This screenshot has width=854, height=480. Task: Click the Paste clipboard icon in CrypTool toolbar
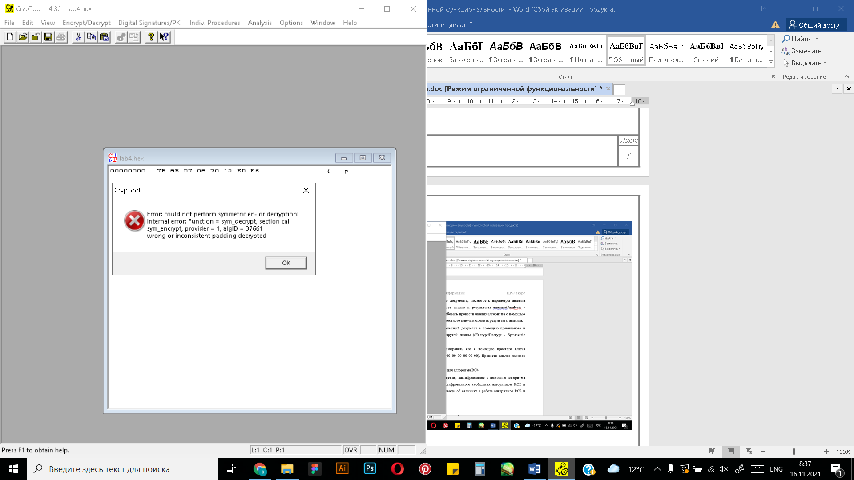pyautogui.click(x=104, y=37)
